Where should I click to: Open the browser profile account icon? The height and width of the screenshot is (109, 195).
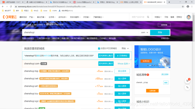coord(188,6)
